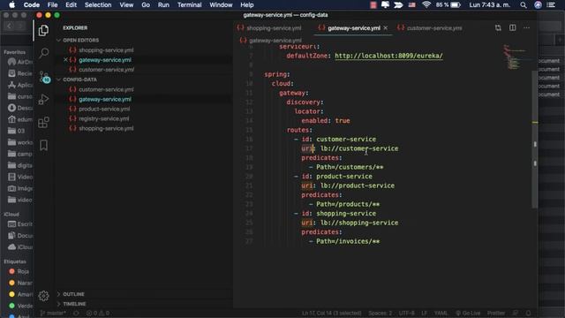Click the code minimap preview

point(515,57)
